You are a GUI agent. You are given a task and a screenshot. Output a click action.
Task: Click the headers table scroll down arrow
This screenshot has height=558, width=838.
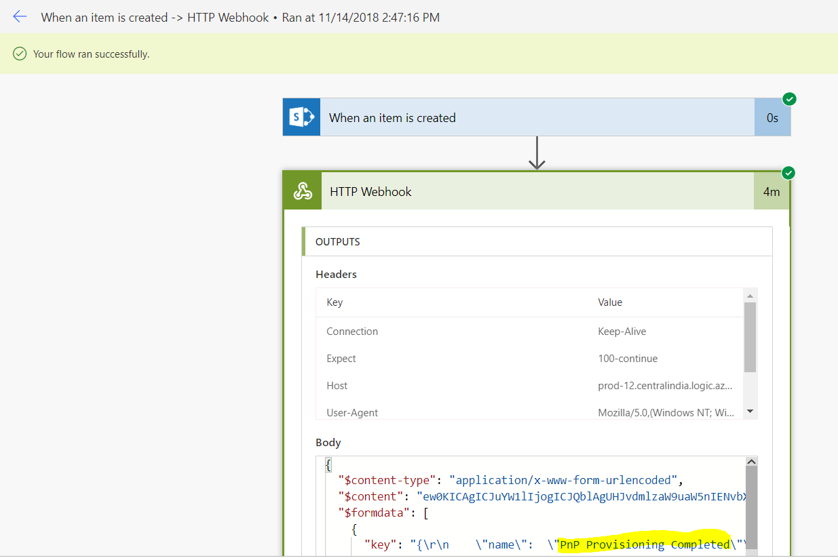(x=750, y=411)
